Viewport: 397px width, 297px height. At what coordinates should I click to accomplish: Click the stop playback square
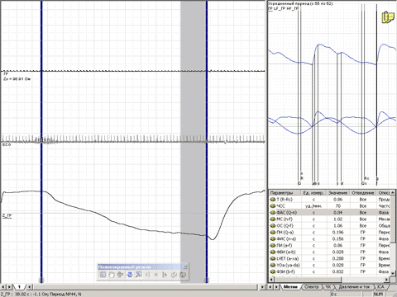(156, 275)
